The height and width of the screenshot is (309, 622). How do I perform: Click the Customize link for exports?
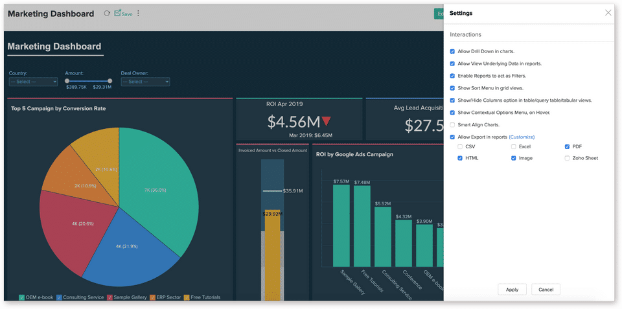tap(522, 137)
